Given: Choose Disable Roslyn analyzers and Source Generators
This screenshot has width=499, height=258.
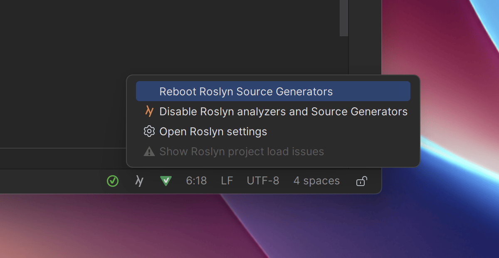Looking at the screenshot, I should [283, 112].
